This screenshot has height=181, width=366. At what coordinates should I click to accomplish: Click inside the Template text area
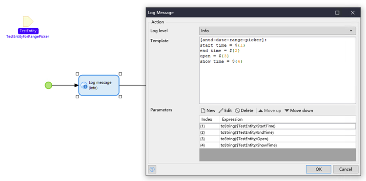(278, 70)
